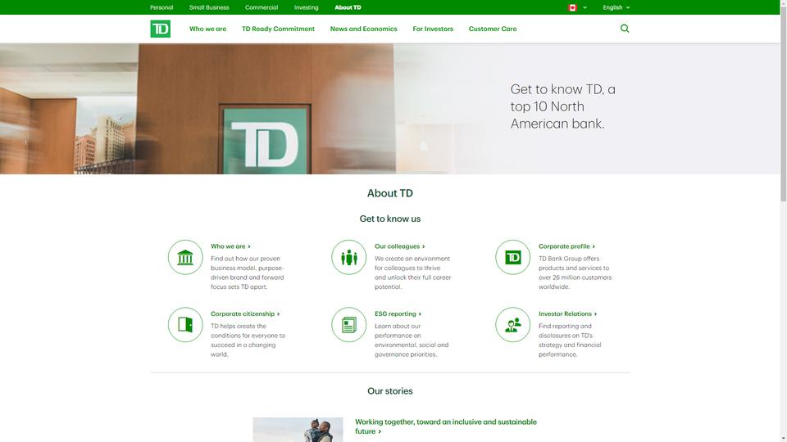Click the text 'Find reporting and'
The image size is (787, 442).
pos(565,326)
